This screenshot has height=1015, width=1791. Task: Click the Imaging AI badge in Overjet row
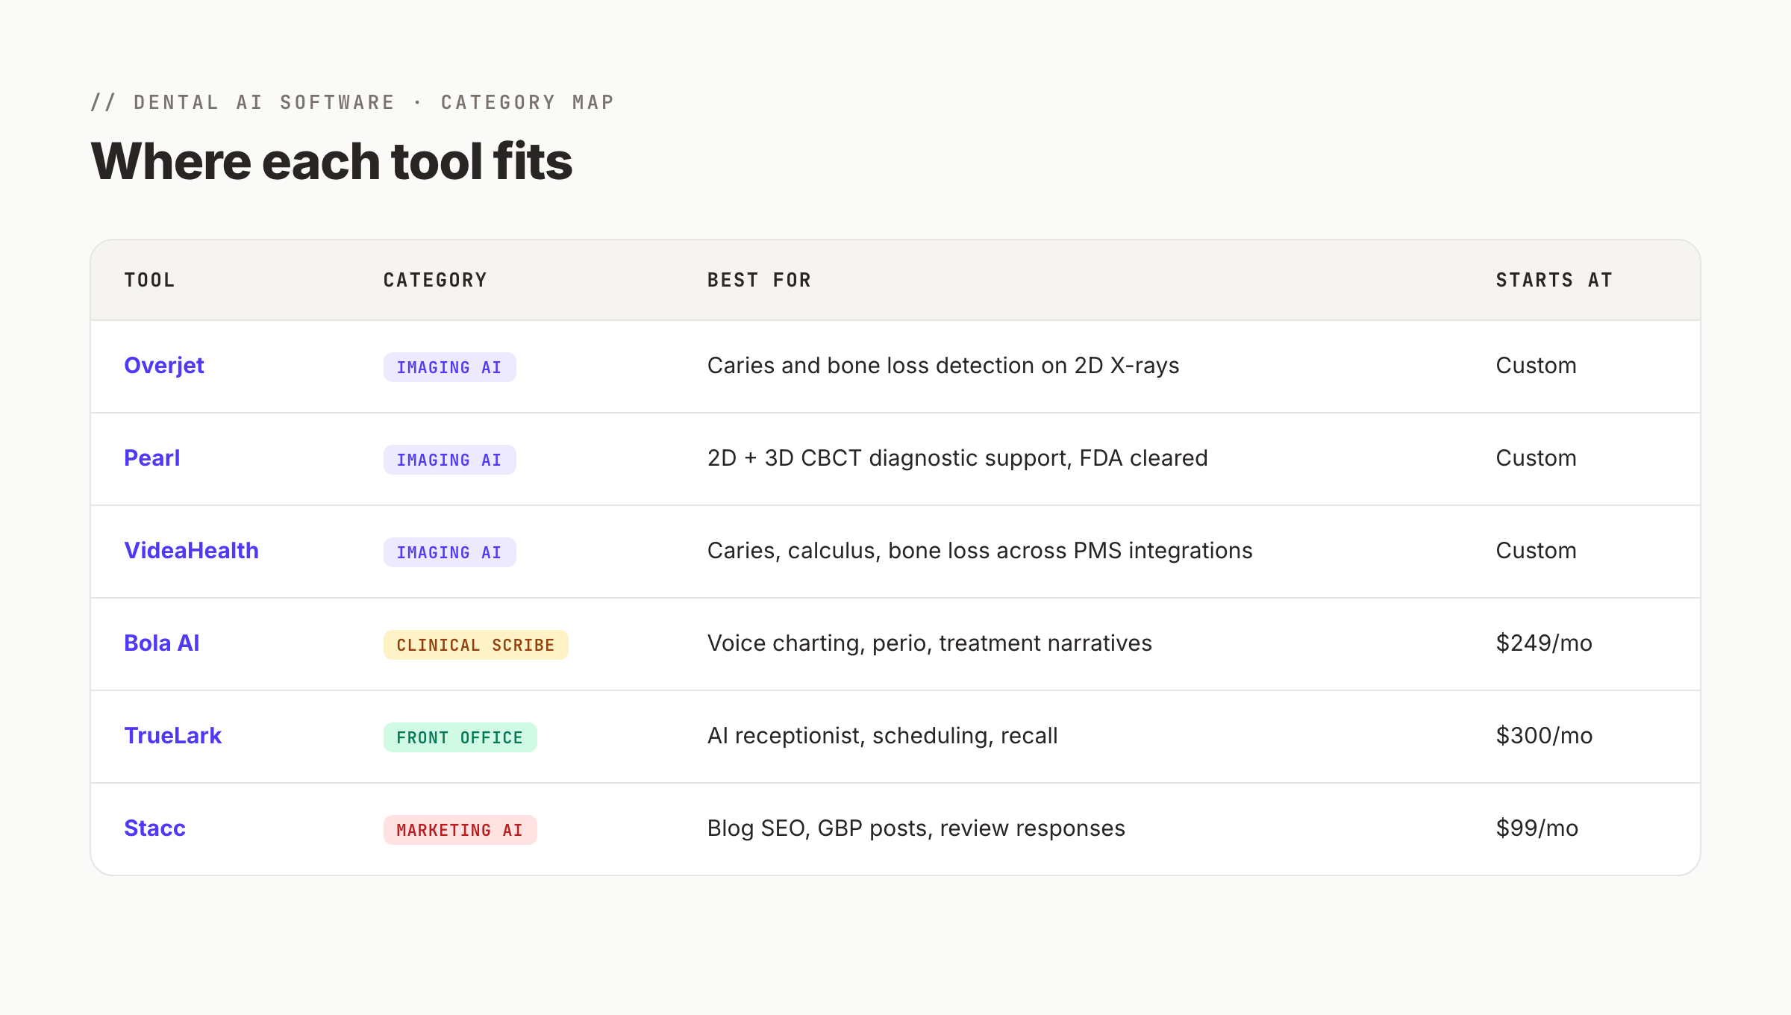coord(449,367)
